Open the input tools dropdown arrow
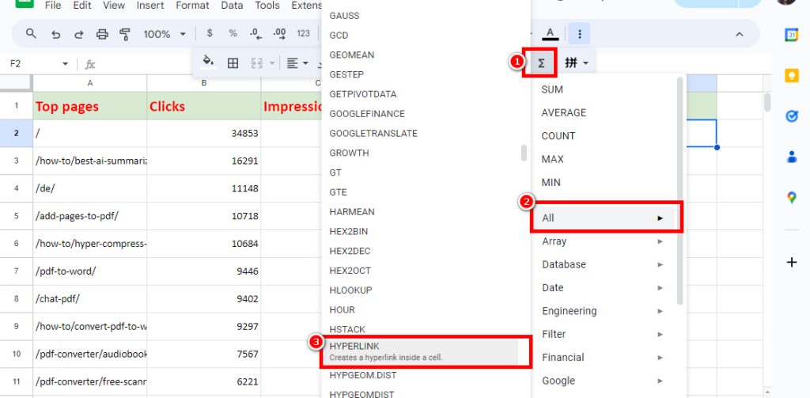 pos(586,63)
